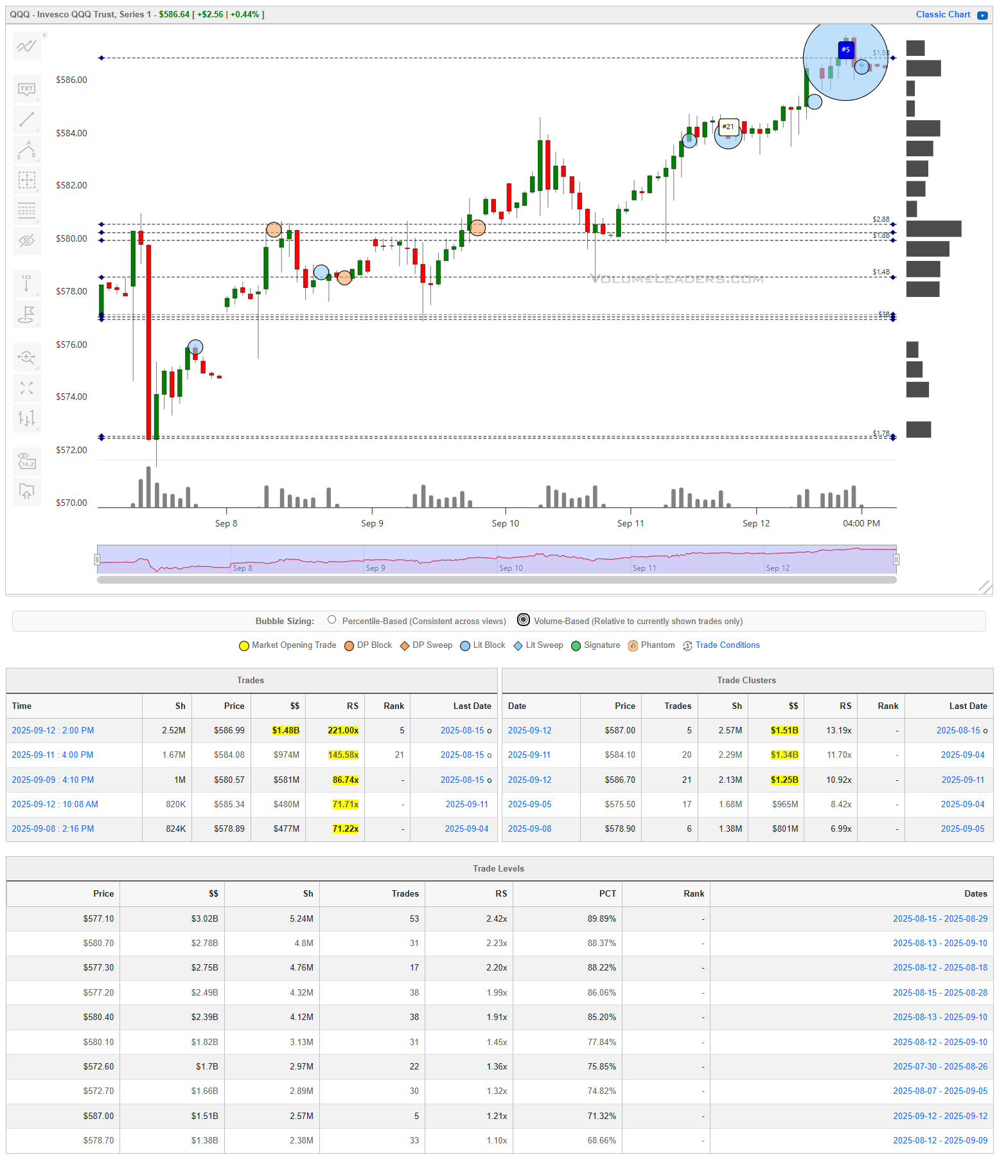Open level dates 2025-08-15 - 2025-08-29

tap(940, 918)
